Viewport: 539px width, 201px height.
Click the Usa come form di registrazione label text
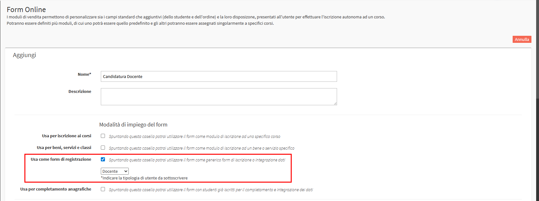(x=61, y=159)
